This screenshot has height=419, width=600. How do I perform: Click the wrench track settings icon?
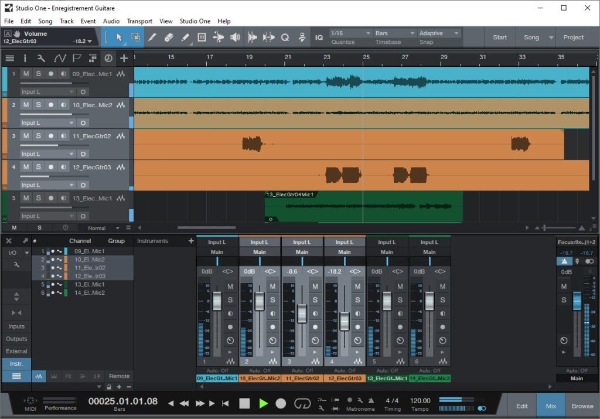point(40,58)
